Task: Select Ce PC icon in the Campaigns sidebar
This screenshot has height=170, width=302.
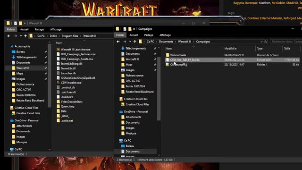Action: click(121, 141)
